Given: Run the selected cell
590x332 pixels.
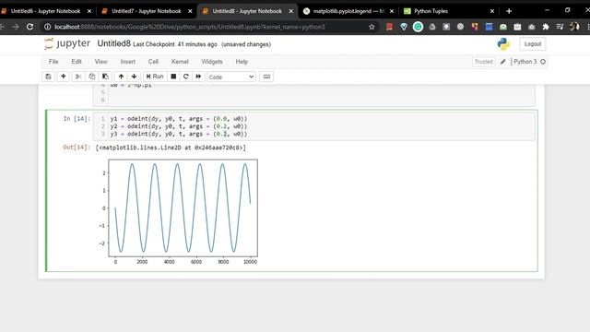Looking at the screenshot, I should tap(155, 77).
